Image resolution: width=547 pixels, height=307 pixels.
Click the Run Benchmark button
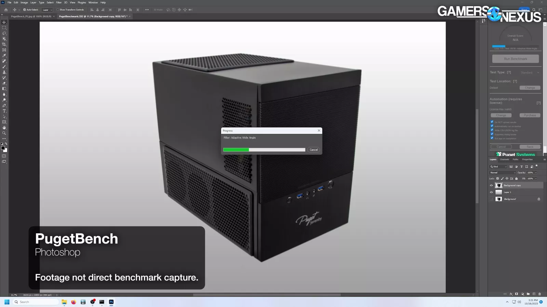[515, 59]
